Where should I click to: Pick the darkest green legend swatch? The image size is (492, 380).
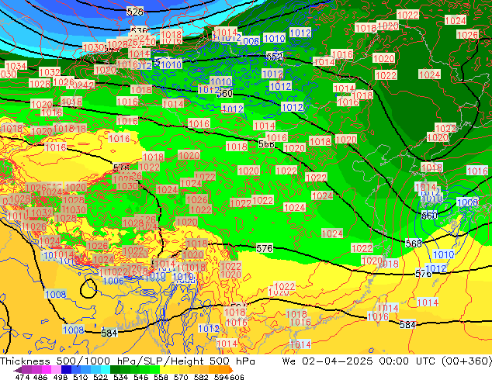(x=115, y=370)
